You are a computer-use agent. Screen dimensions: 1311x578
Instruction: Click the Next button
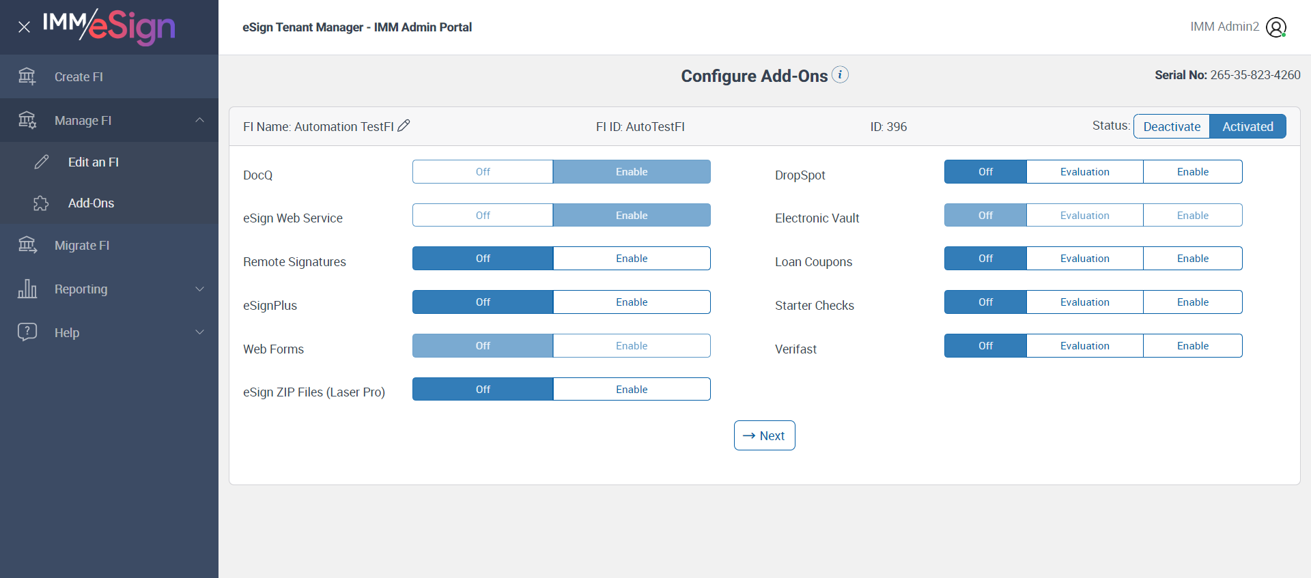point(764,435)
